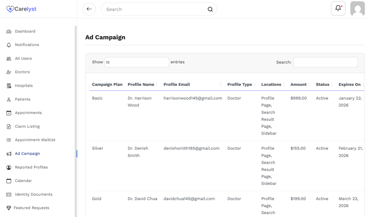The image size is (371, 217).
Task: Click the Hospitals building icon
Action: [x=9, y=86]
